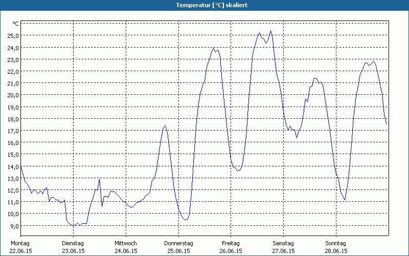Click the 24.06.15 date label
Screen dimensions: 409x256
[126, 251]
